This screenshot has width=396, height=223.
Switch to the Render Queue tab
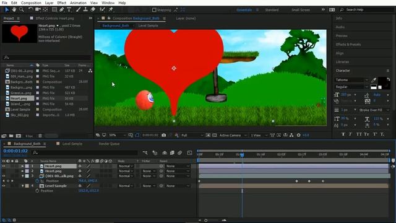(109, 144)
